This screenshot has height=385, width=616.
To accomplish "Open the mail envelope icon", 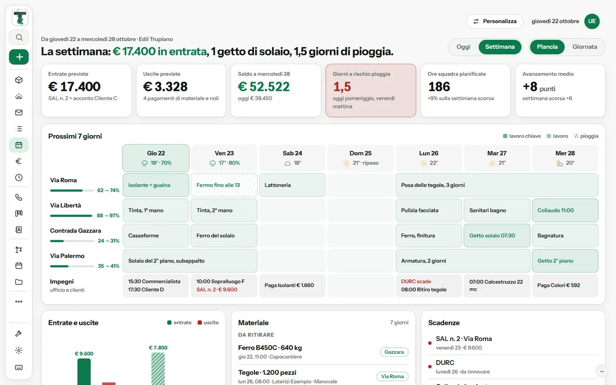I will point(19,112).
